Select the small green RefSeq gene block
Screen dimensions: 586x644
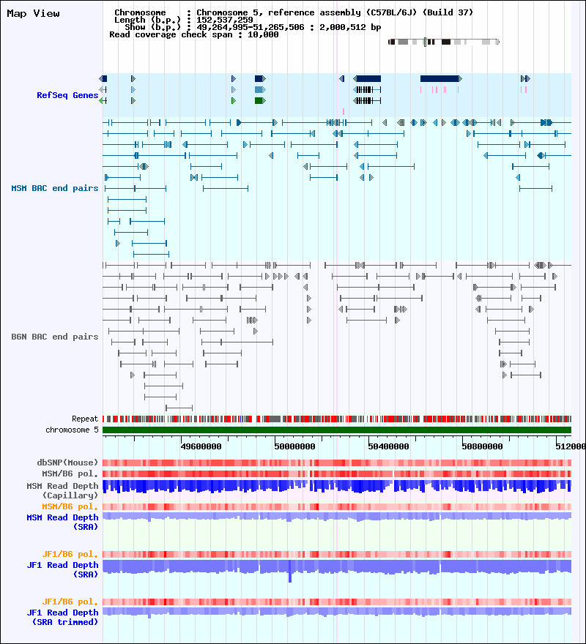(x=260, y=101)
